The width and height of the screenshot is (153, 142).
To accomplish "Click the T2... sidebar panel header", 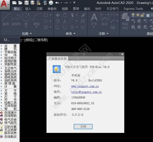I will pos(6,40).
